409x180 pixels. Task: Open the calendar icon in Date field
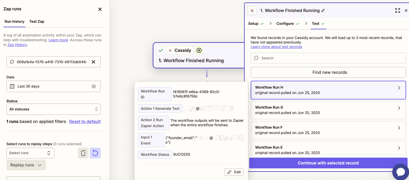12,86
